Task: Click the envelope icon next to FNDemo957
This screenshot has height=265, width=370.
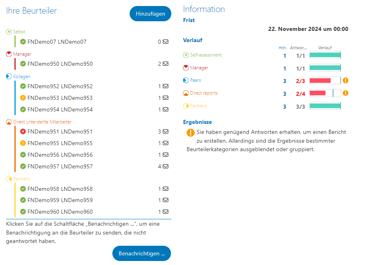Action: pyautogui.click(x=166, y=166)
